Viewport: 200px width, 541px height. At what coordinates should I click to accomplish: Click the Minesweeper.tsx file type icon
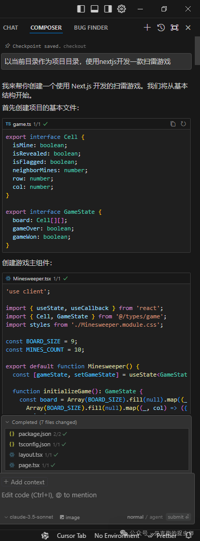(x=8, y=278)
